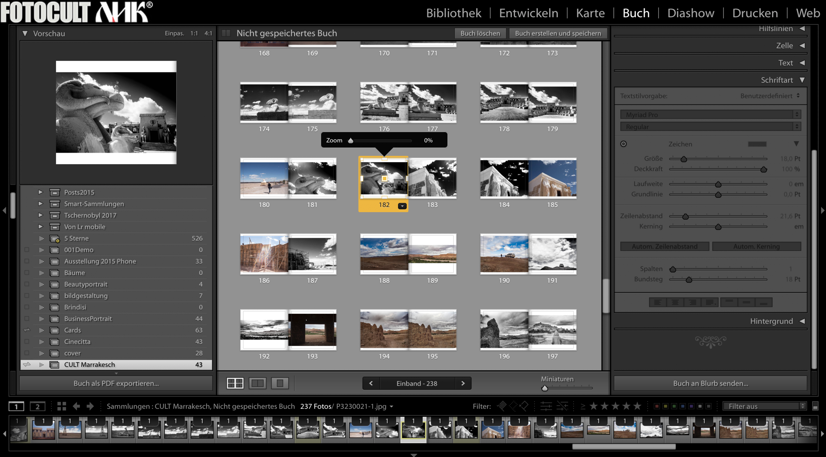Filter by edited photos icon

point(546,406)
